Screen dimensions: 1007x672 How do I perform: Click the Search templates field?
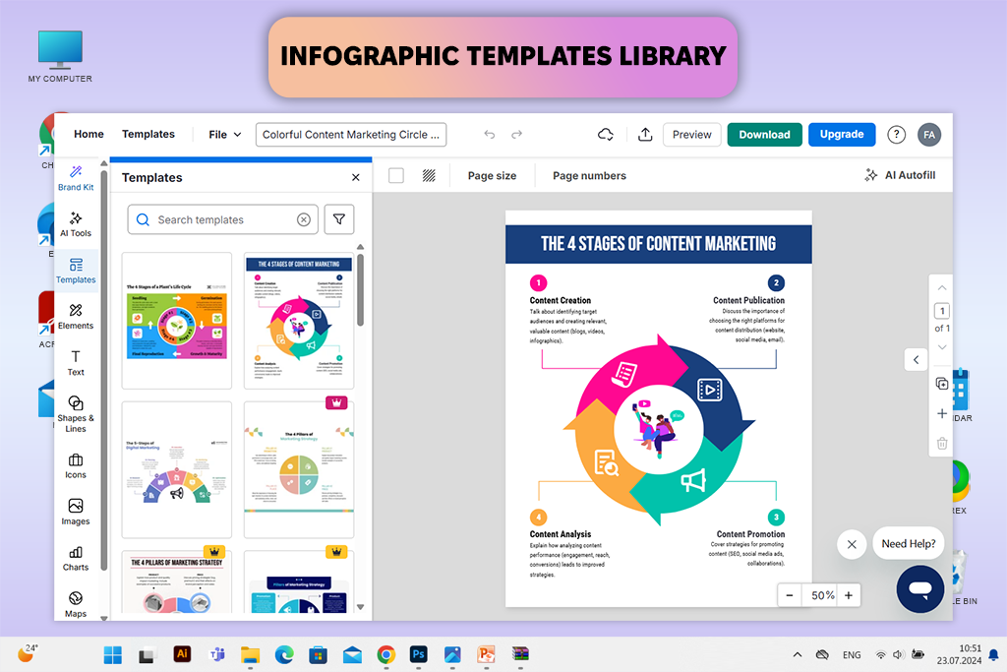(x=223, y=219)
